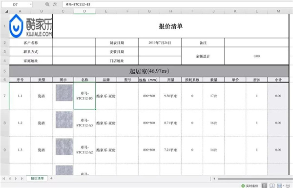293x188 pixels.
Task: Select the cell 卓马-8TC112-B3
Action: [x=84, y=96]
